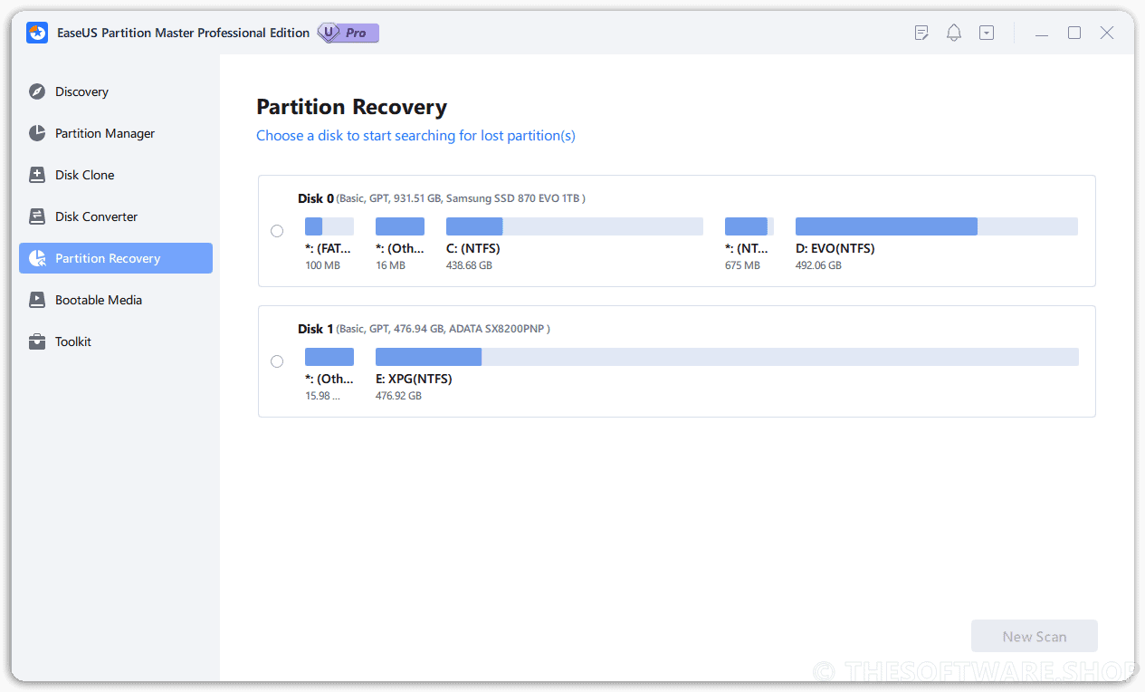Click the Disk 1 15.98 MB partition bar

coord(329,357)
